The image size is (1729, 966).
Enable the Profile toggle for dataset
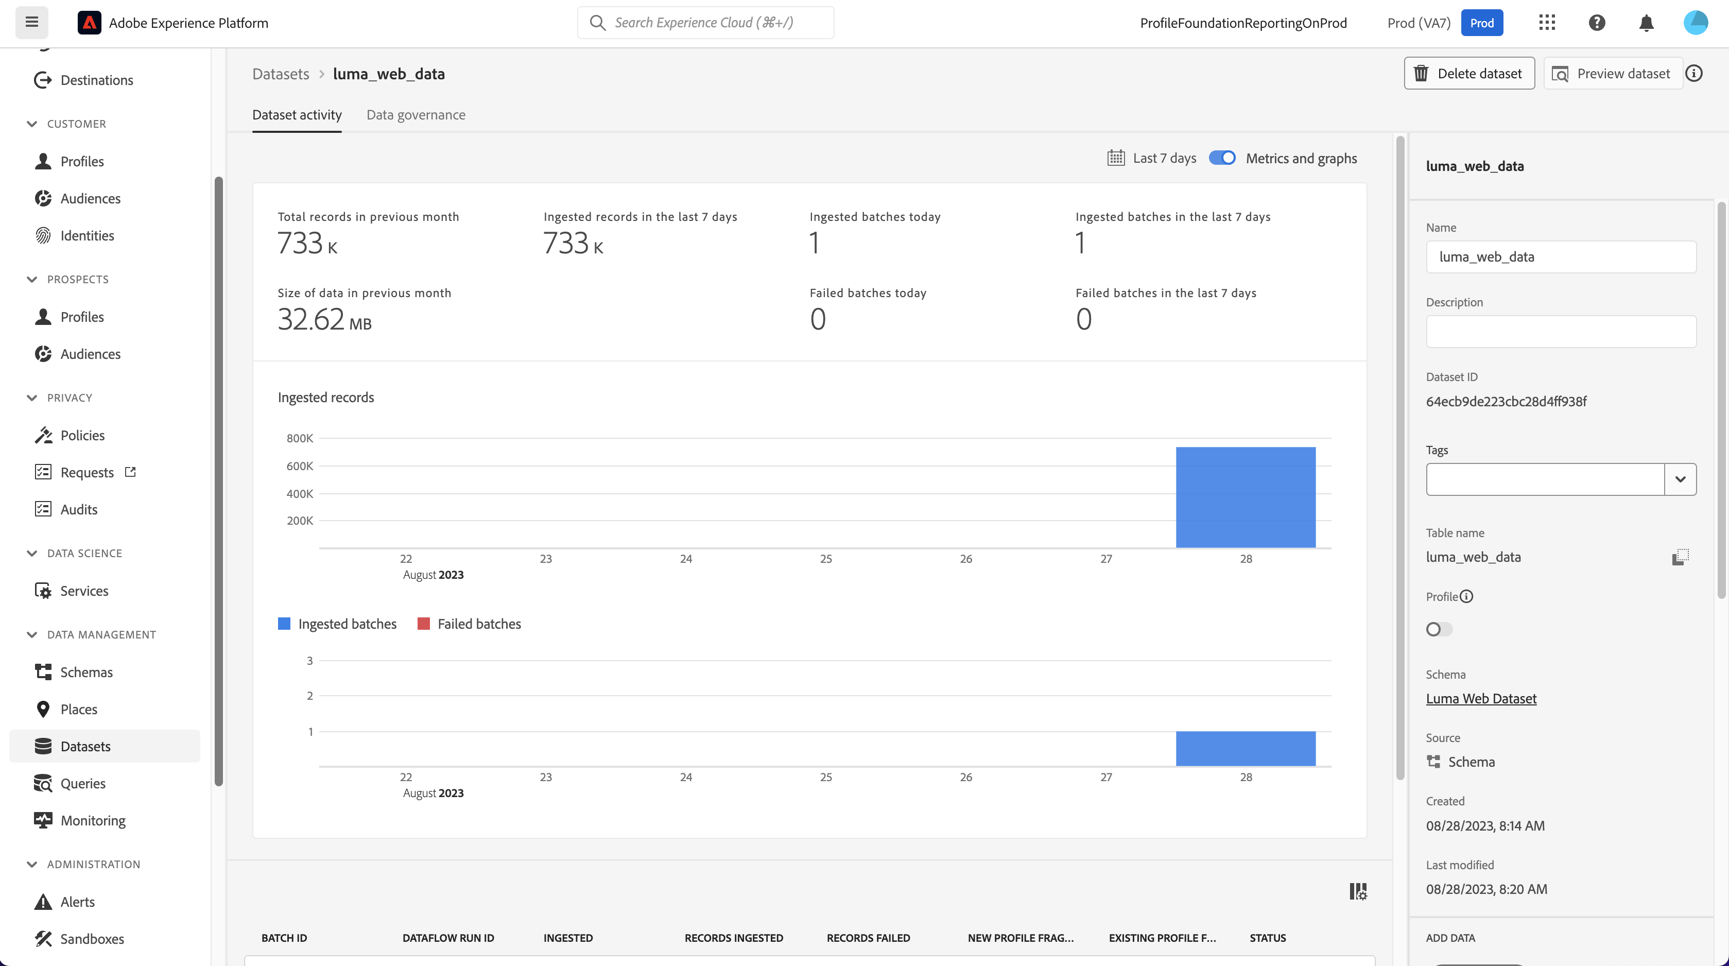coord(1439,629)
